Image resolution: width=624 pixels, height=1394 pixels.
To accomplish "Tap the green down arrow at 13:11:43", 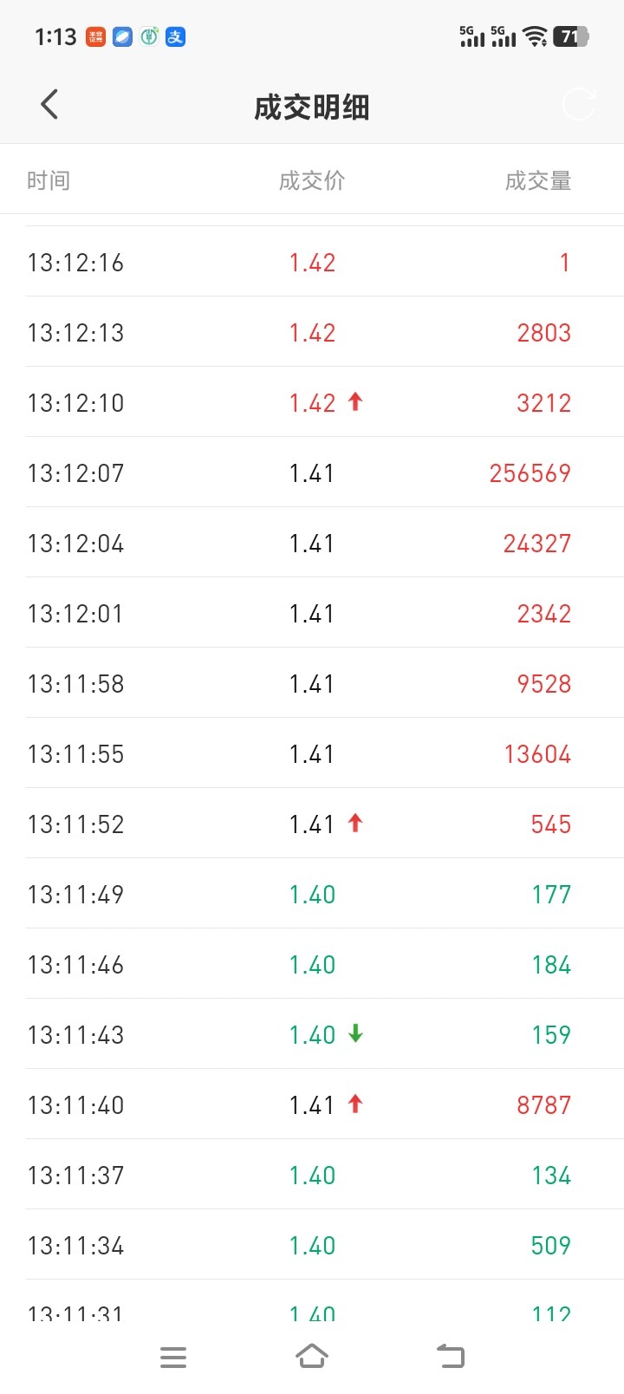I will click(x=355, y=1033).
